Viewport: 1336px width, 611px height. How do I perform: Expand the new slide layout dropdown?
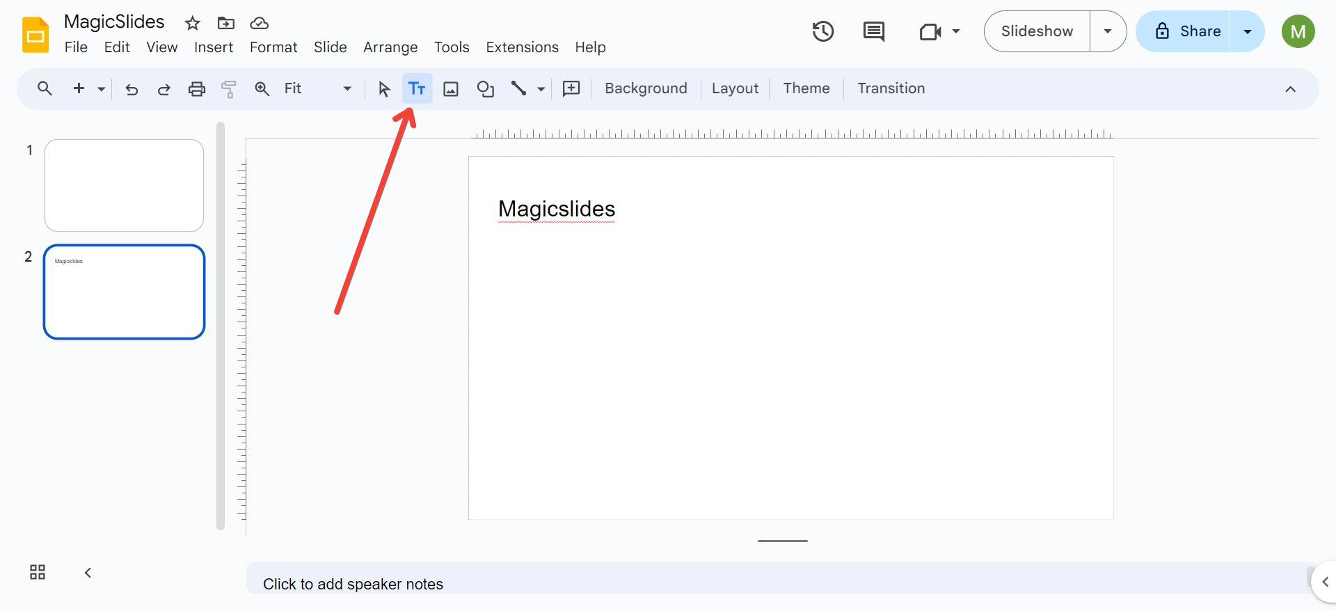pos(102,89)
